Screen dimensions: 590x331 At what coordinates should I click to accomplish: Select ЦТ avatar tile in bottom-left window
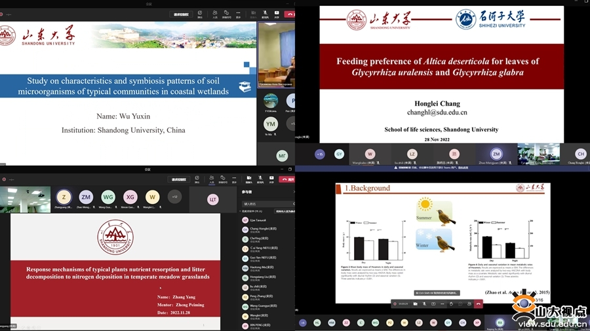[x=212, y=200]
